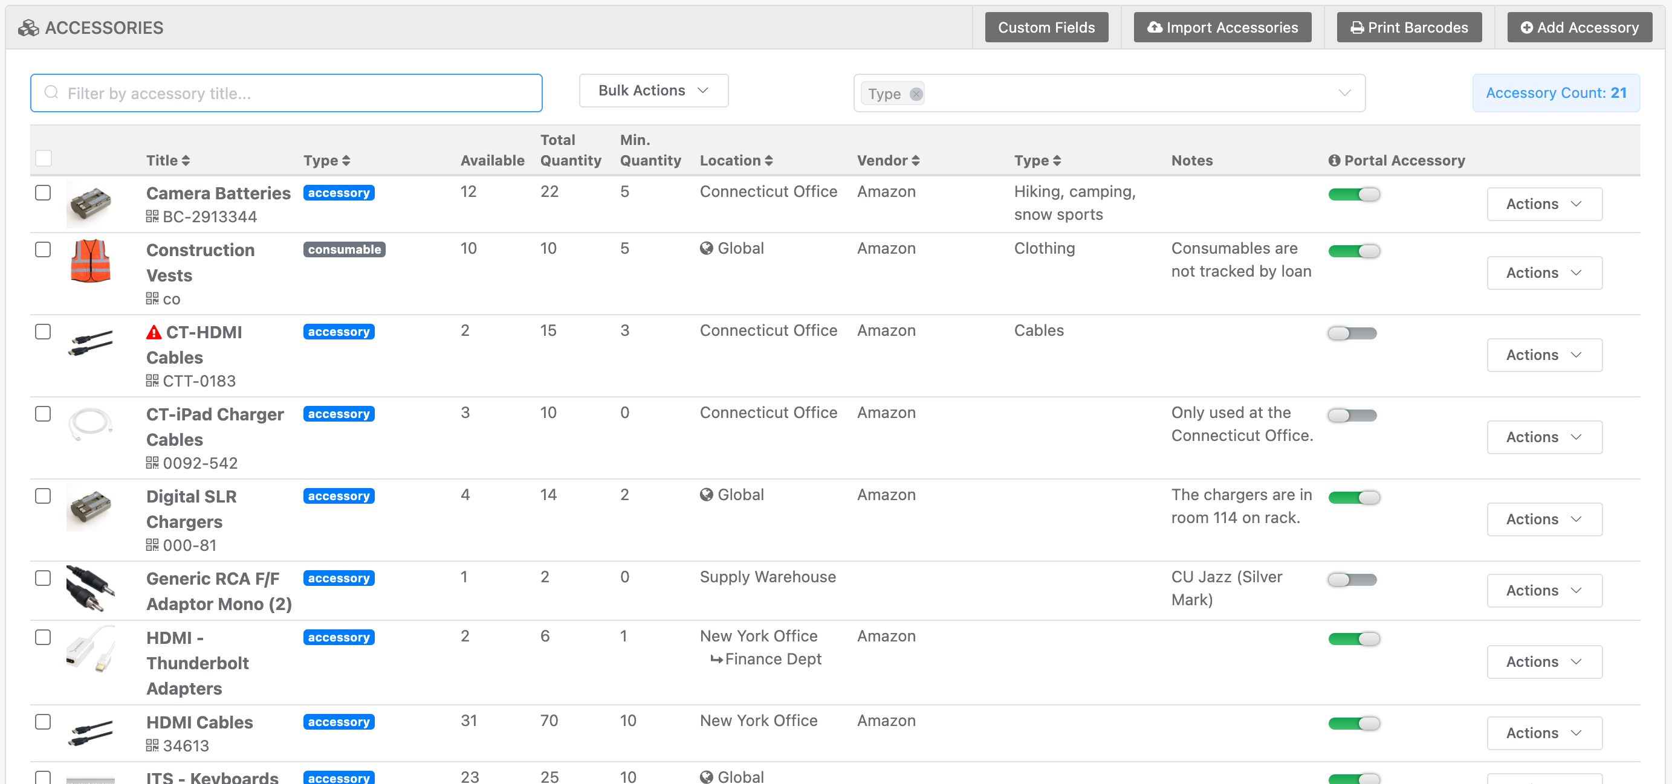Image resolution: width=1672 pixels, height=784 pixels.
Task: Open the Bulk Actions dropdown
Action: tap(653, 91)
